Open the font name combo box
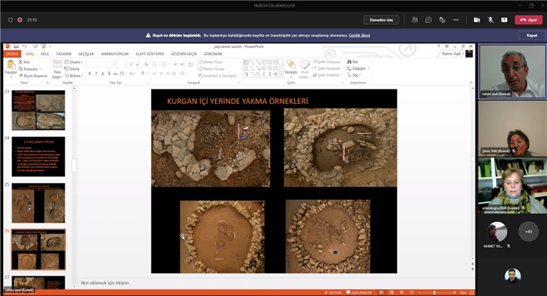547x296 pixels. click(102, 65)
